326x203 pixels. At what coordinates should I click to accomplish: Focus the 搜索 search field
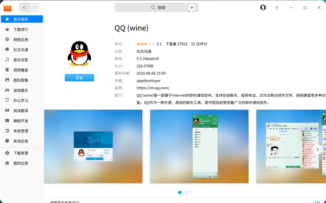[157, 8]
